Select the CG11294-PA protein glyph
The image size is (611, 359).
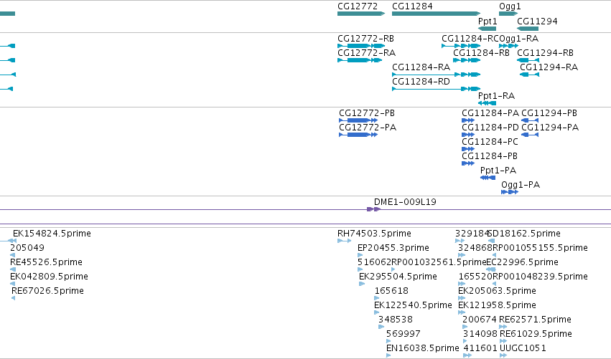pyautogui.click(x=530, y=135)
